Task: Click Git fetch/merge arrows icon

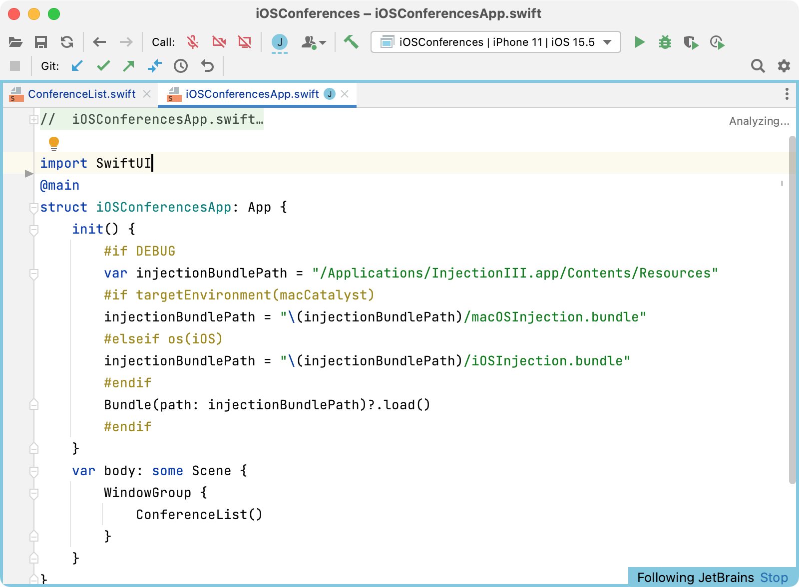Action: click(155, 66)
